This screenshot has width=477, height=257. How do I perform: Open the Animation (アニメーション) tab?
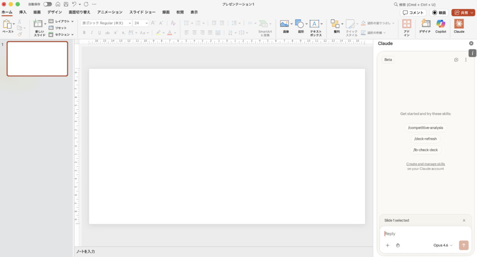coord(110,12)
